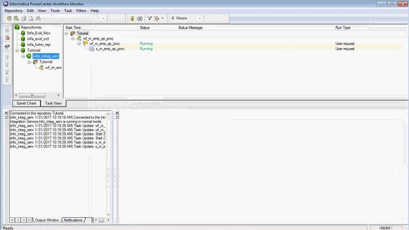Open the small arrow beside filter icon
Viewport: 409px width, 230px height.
(162, 19)
